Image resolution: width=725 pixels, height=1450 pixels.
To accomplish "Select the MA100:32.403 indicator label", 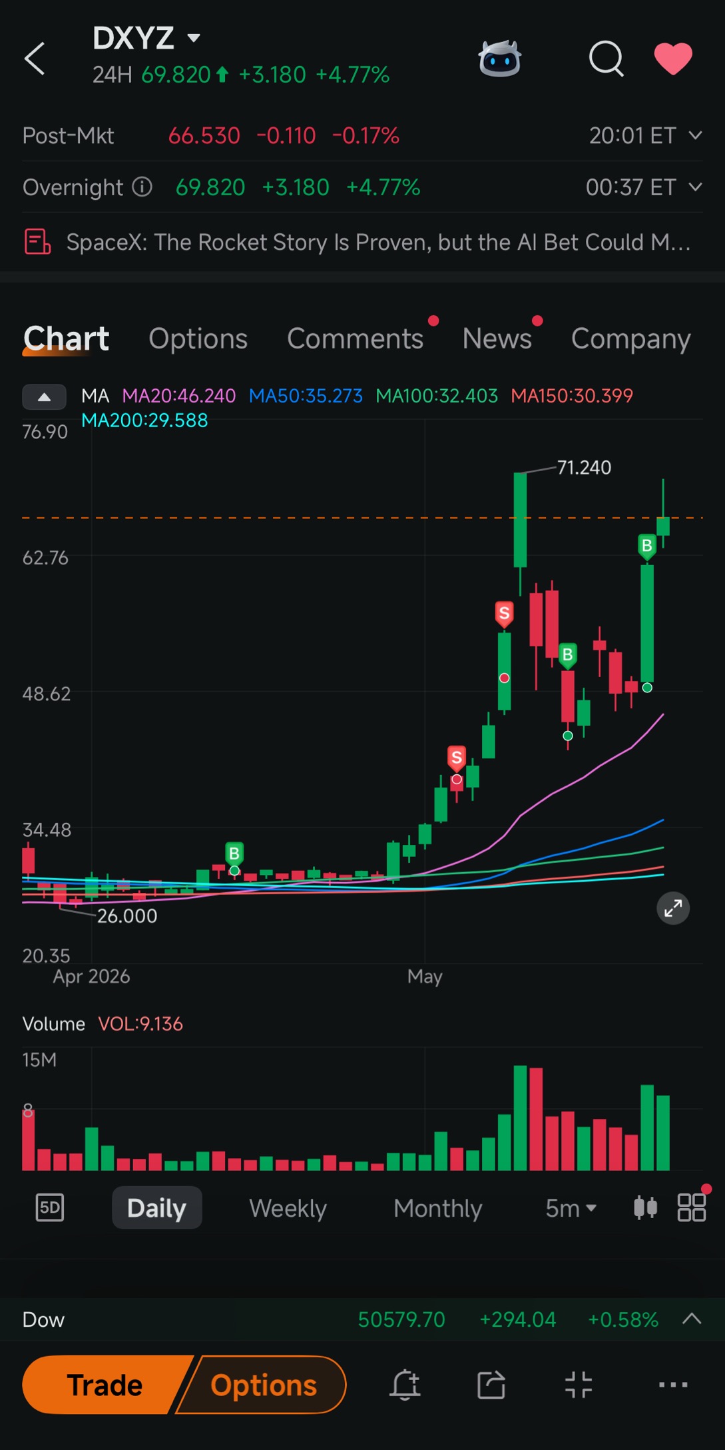I will point(437,396).
